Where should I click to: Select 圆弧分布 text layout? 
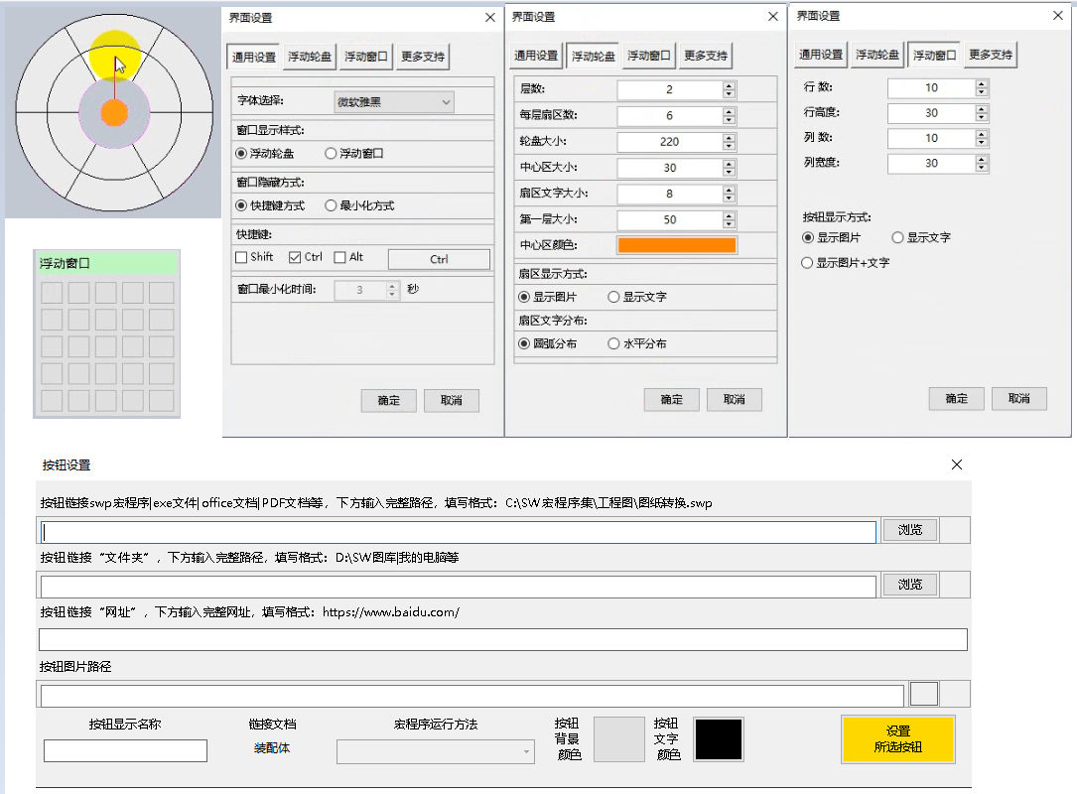547,343
